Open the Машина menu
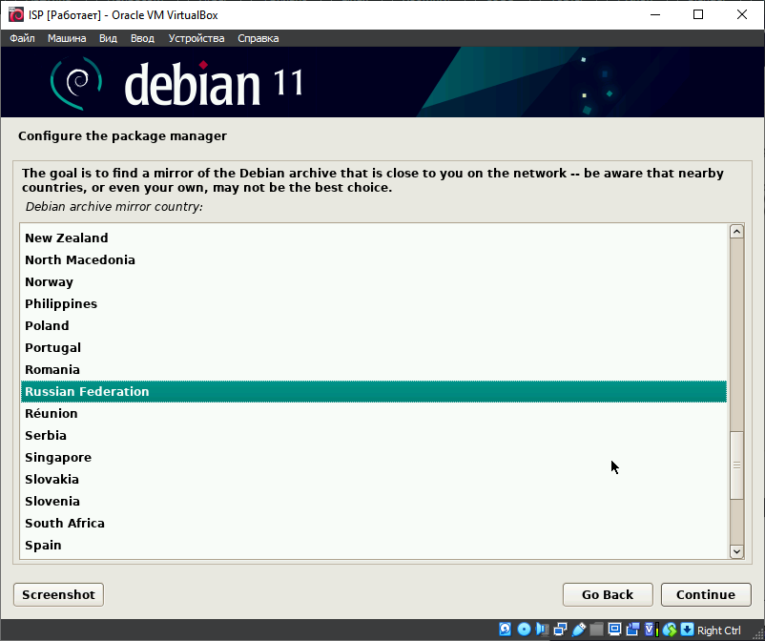The width and height of the screenshot is (765, 641). click(x=67, y=38)
